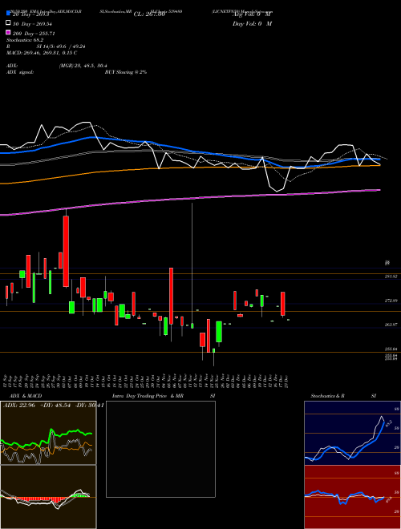Click the MACD histogram panel
Viewport: 401px width, 529px height.
pyautogui.click(x=48, y=497)
